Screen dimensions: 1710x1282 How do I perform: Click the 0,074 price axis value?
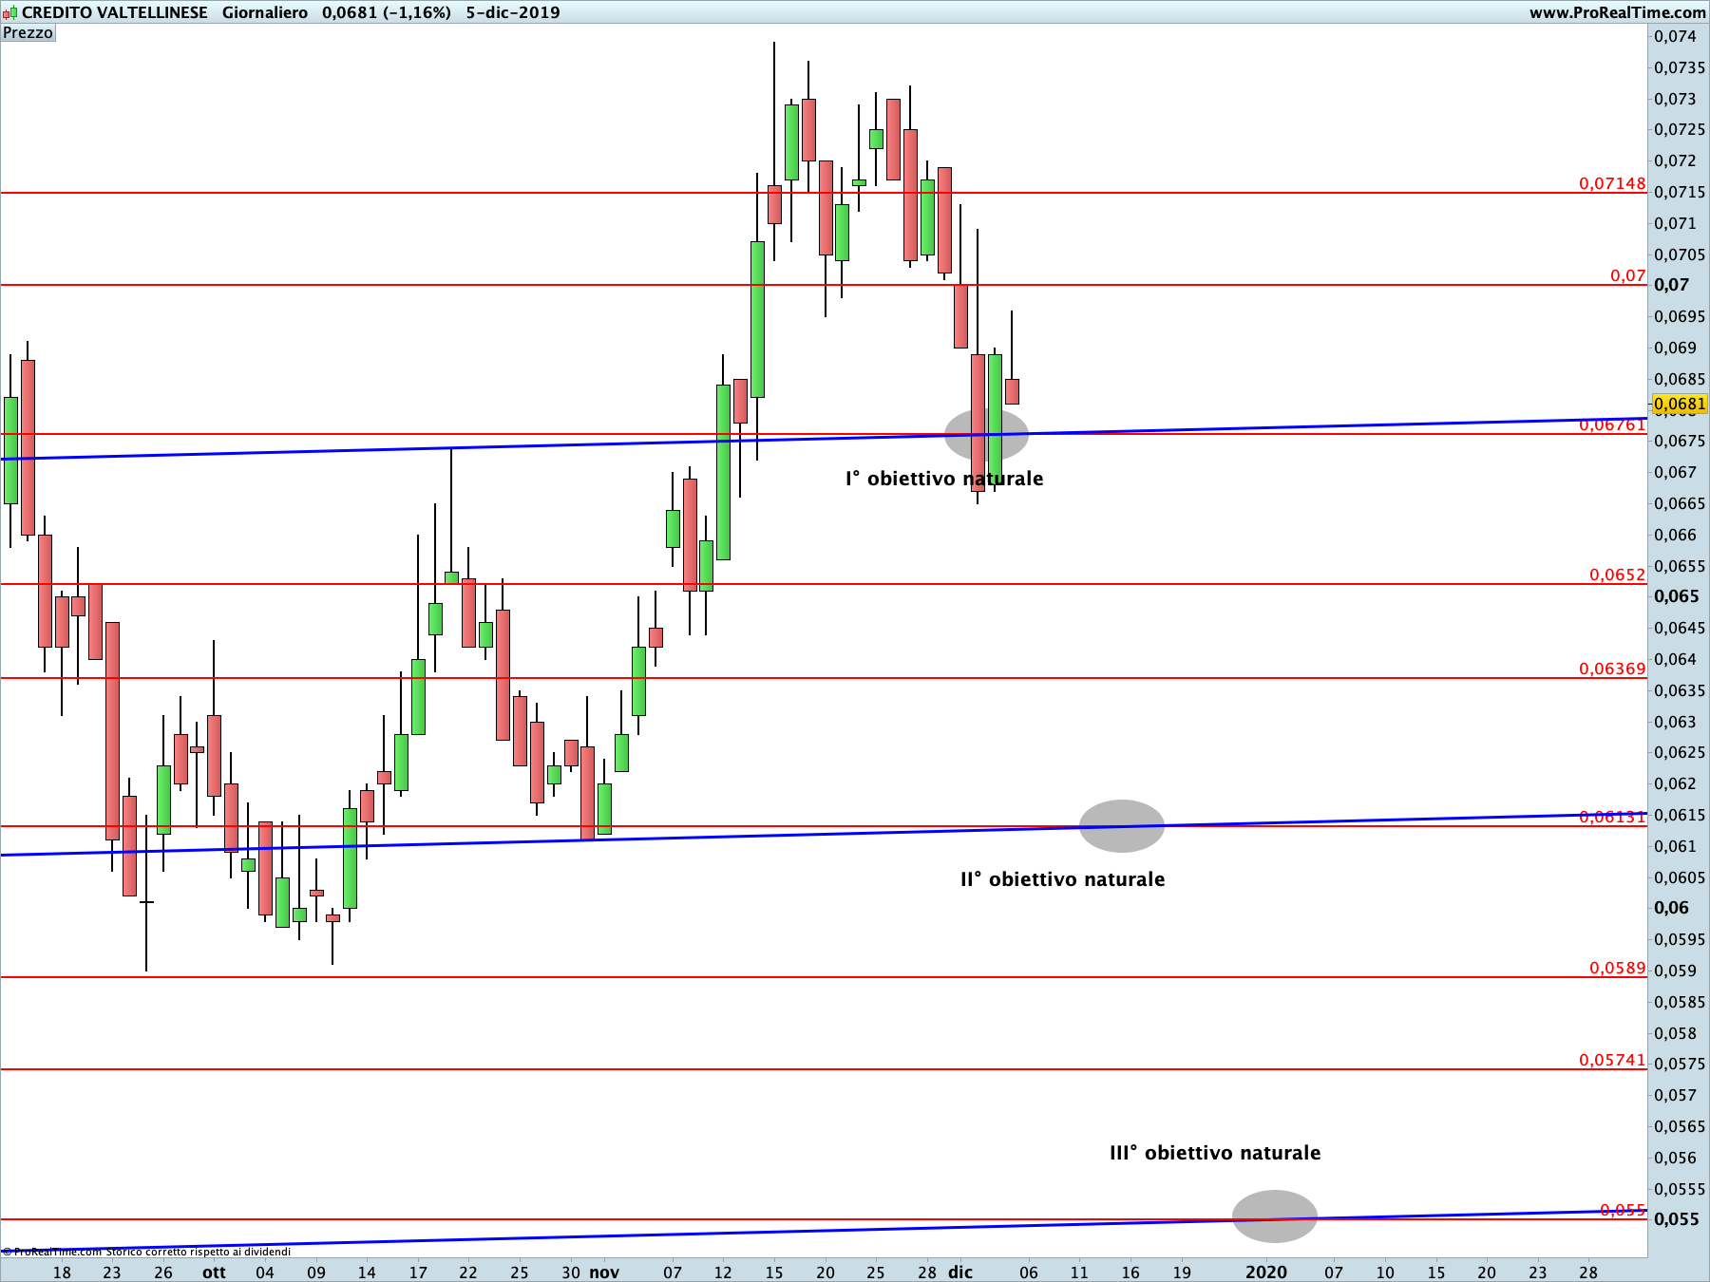[x=1675, y=36]
